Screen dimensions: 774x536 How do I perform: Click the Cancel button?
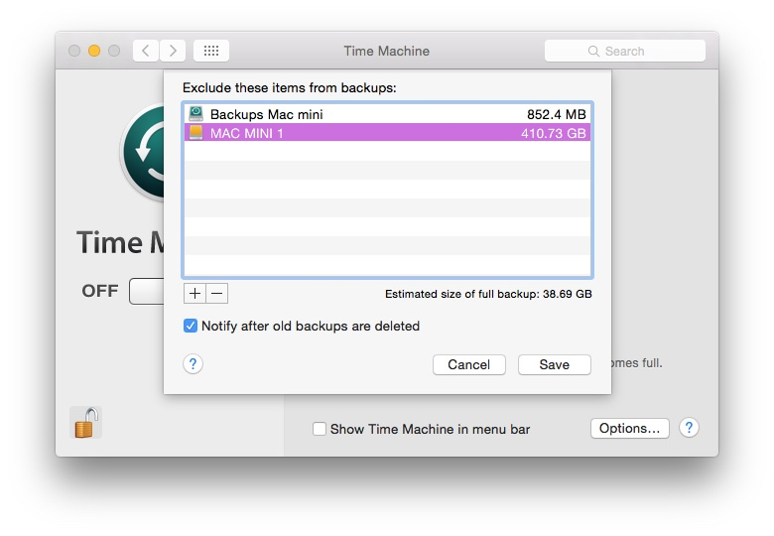(469, 364)
